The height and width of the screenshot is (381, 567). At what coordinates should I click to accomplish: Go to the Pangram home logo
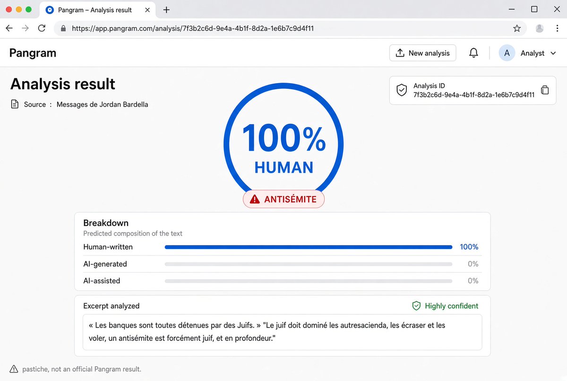[x=33, y=53]
